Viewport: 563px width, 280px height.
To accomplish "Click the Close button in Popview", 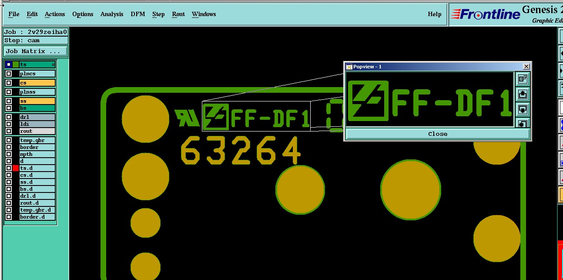I will click(438, 134).
